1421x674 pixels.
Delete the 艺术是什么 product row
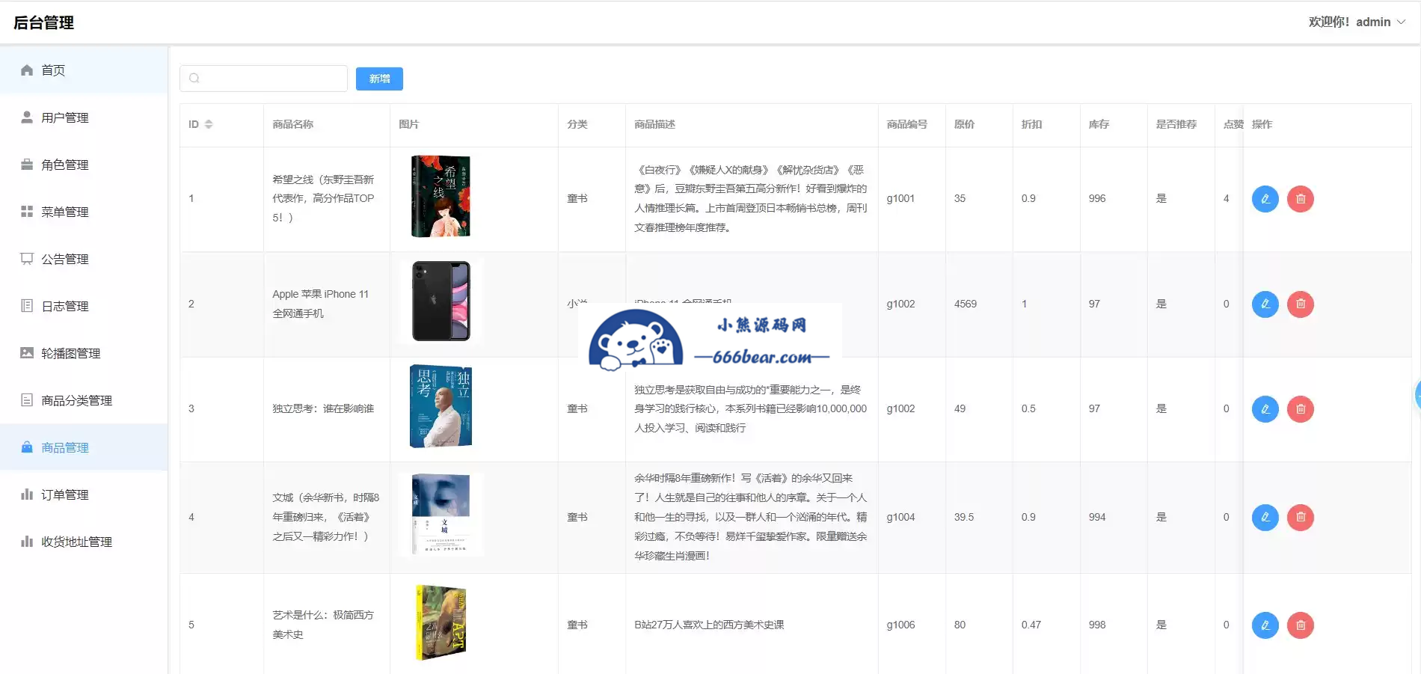point(1300,625)
